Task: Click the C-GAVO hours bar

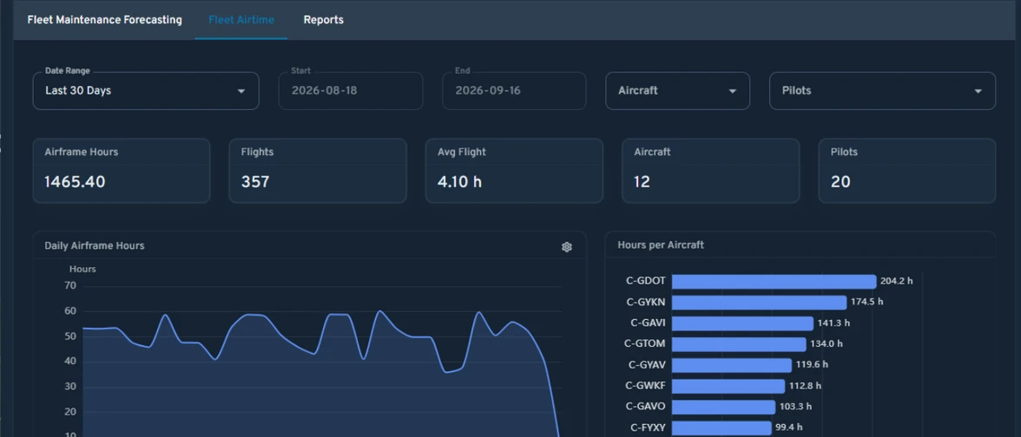Action: [x=723, y=408]
